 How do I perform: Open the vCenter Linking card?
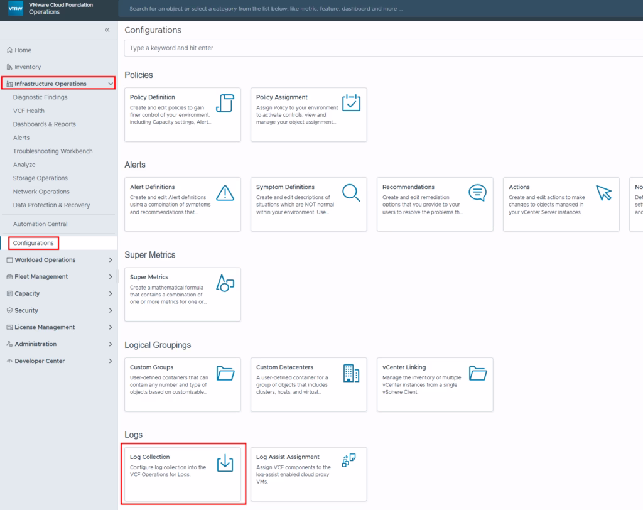(x=435, y=384)
